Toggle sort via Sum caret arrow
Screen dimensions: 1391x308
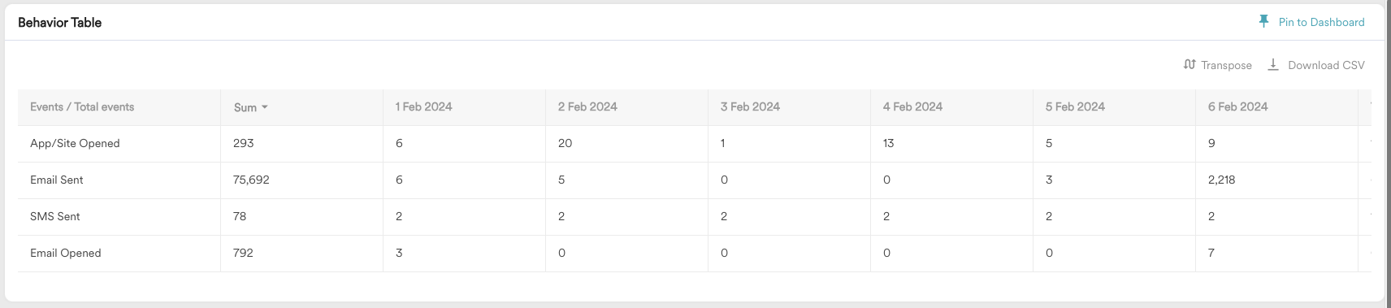pos(265,107)
